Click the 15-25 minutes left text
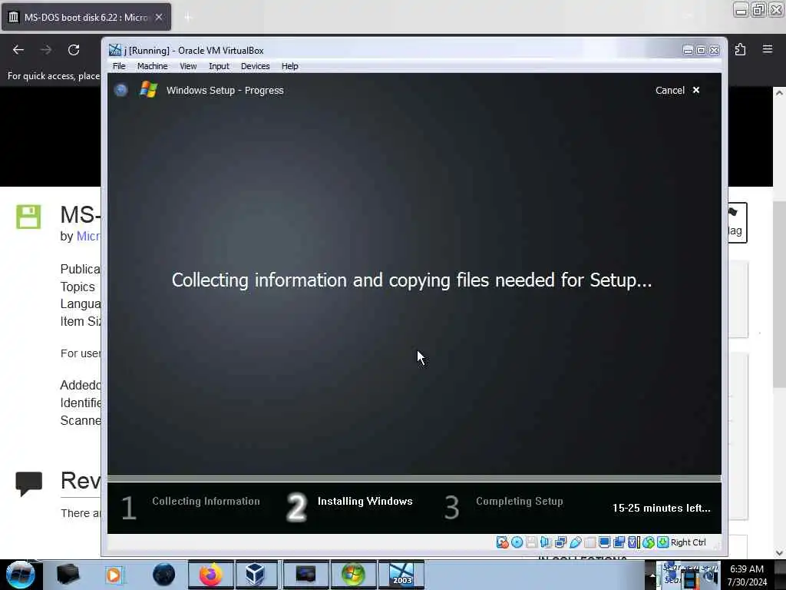786x590 pixels. [661, 509]
